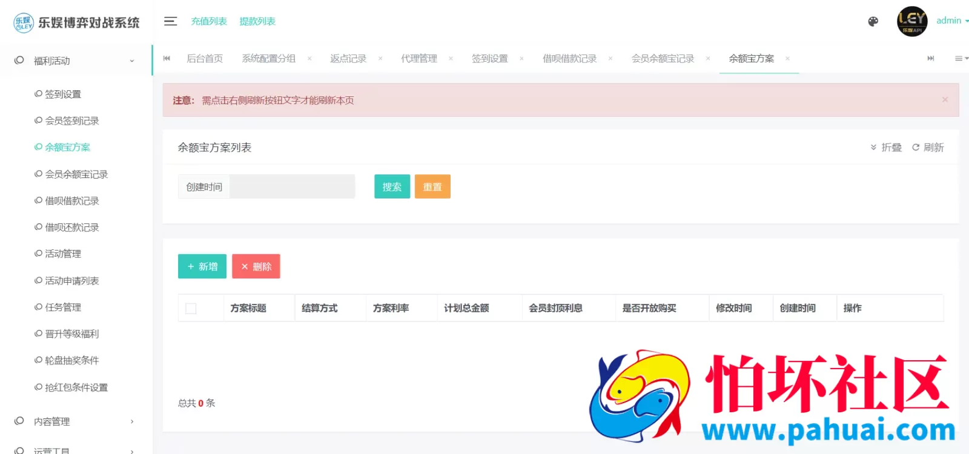Open the theme palette icon
This screenshot has width=969, height=454.
tap(873, 21)
